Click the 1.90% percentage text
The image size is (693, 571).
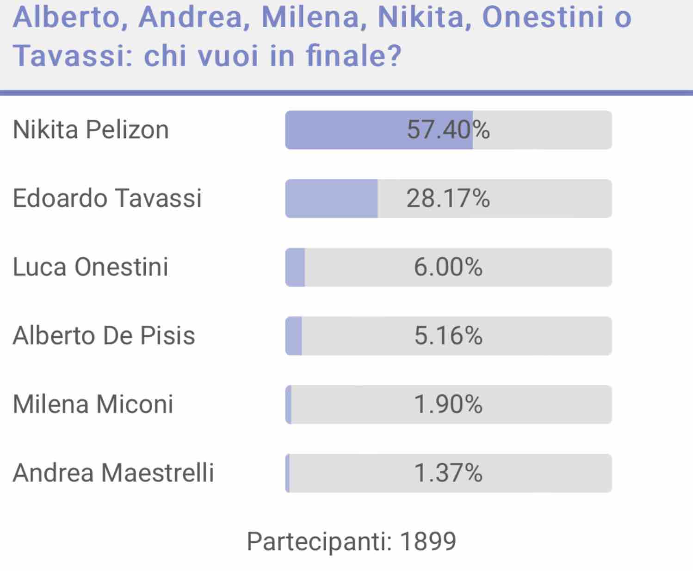pyautogui.click(x=448, y=405)
